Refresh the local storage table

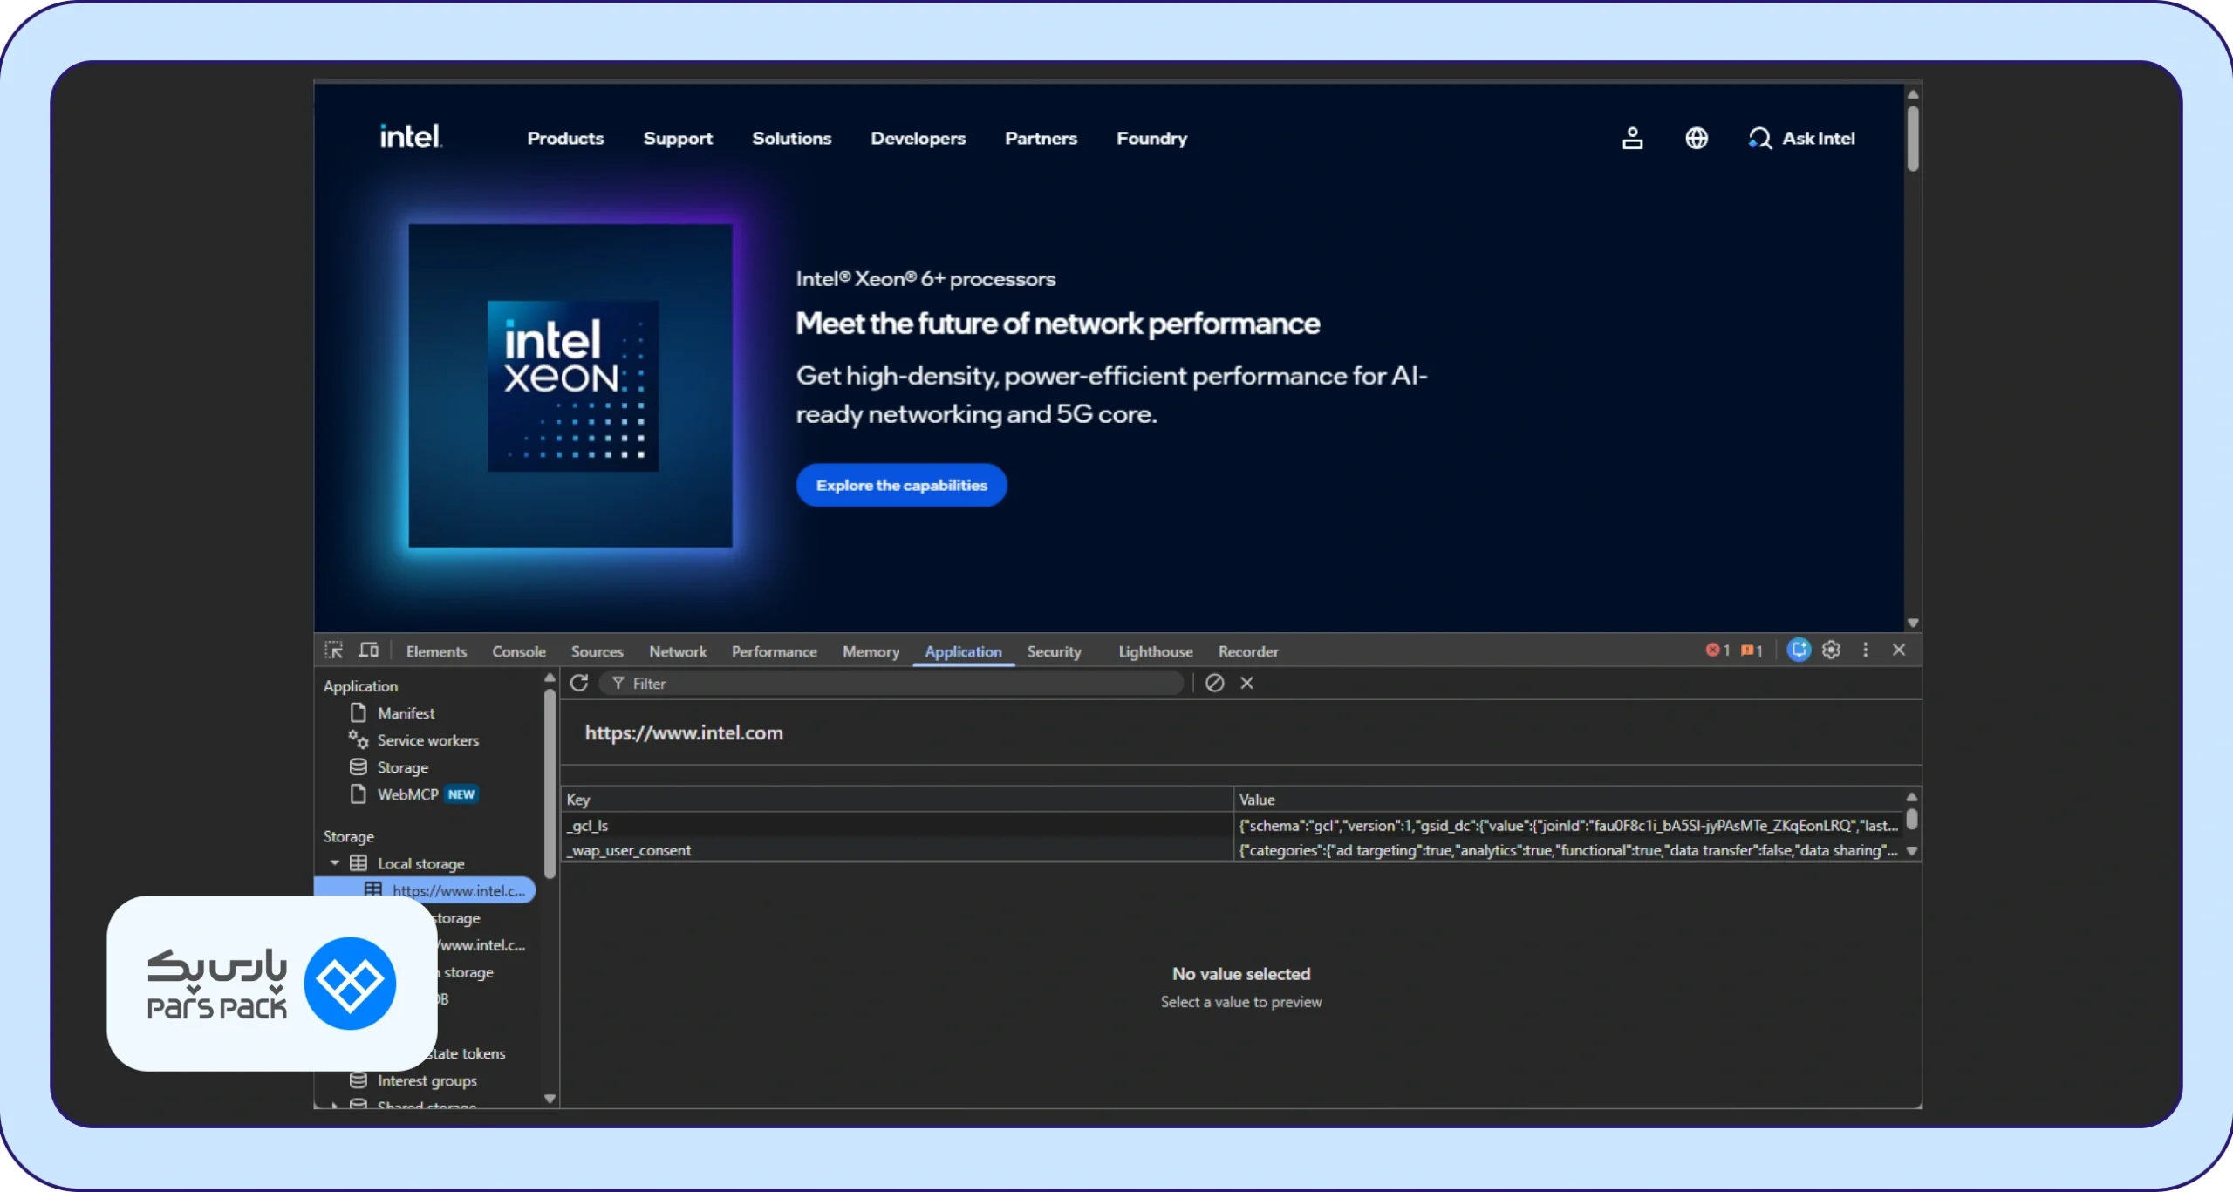[579, 683]
